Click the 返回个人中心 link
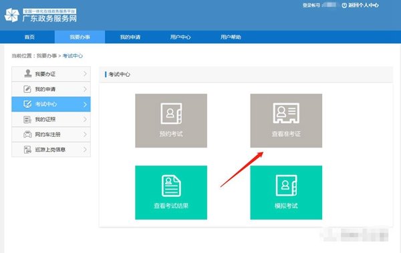 363,5
